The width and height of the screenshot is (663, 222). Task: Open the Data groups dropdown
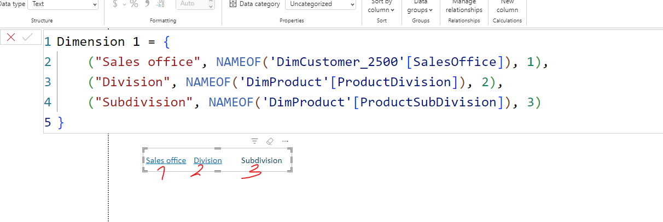pyautogui.click(x=420, y=6)
